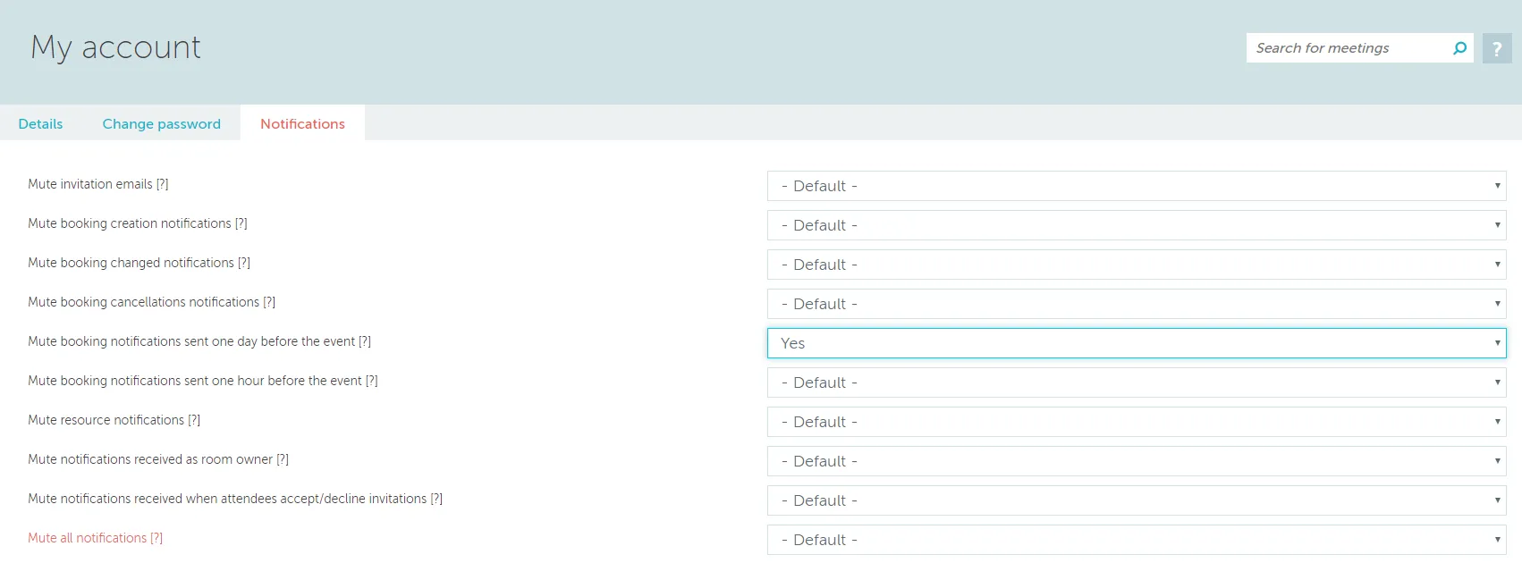The image size is (1522, 563).
Task: Open the Mute invitation emails dropdown
Action: click(x=1136, y=186)
